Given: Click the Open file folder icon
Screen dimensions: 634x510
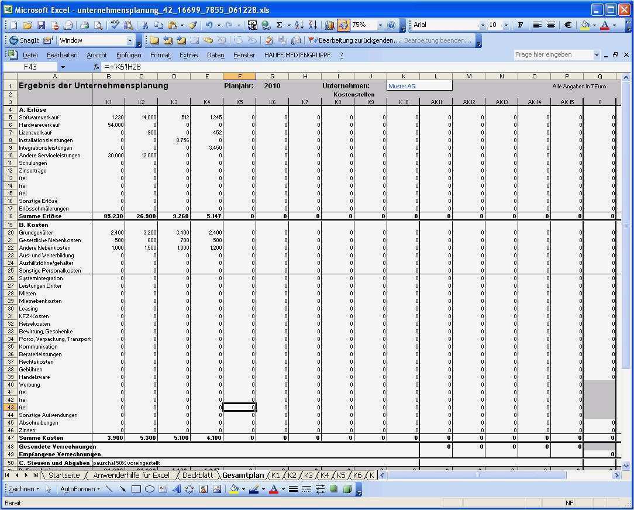Looking at the screenshot, I should pos(27,25).
